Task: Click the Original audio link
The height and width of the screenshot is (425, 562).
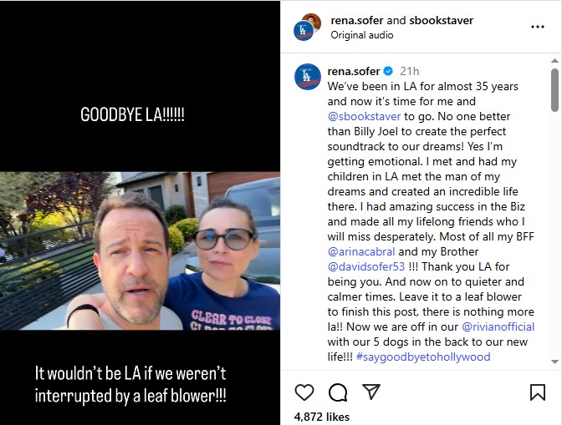Action: [361, 35]
